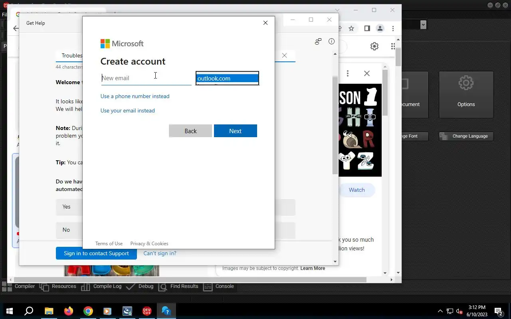Viewport: 511px width, 319px height.
Task: Close the Microsoft Create account dialog
Action: [265, 23]
